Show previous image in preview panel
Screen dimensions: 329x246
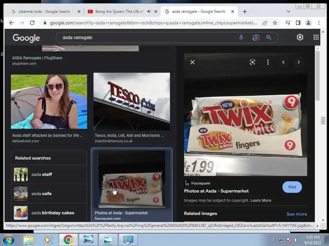coord(283,62)
